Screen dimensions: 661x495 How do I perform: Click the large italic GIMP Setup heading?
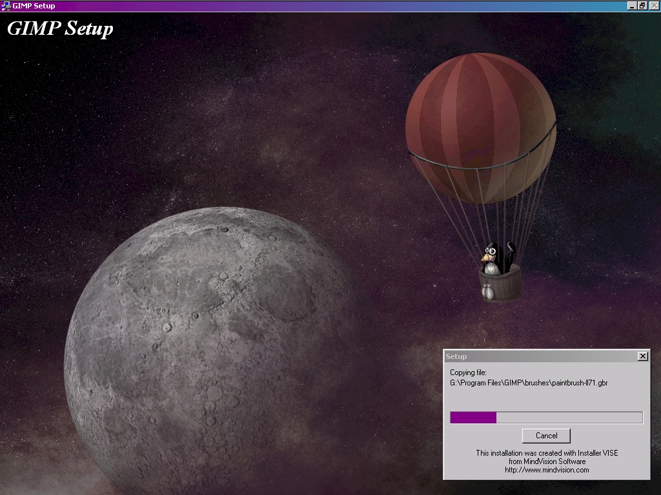[x=60, y=29]
